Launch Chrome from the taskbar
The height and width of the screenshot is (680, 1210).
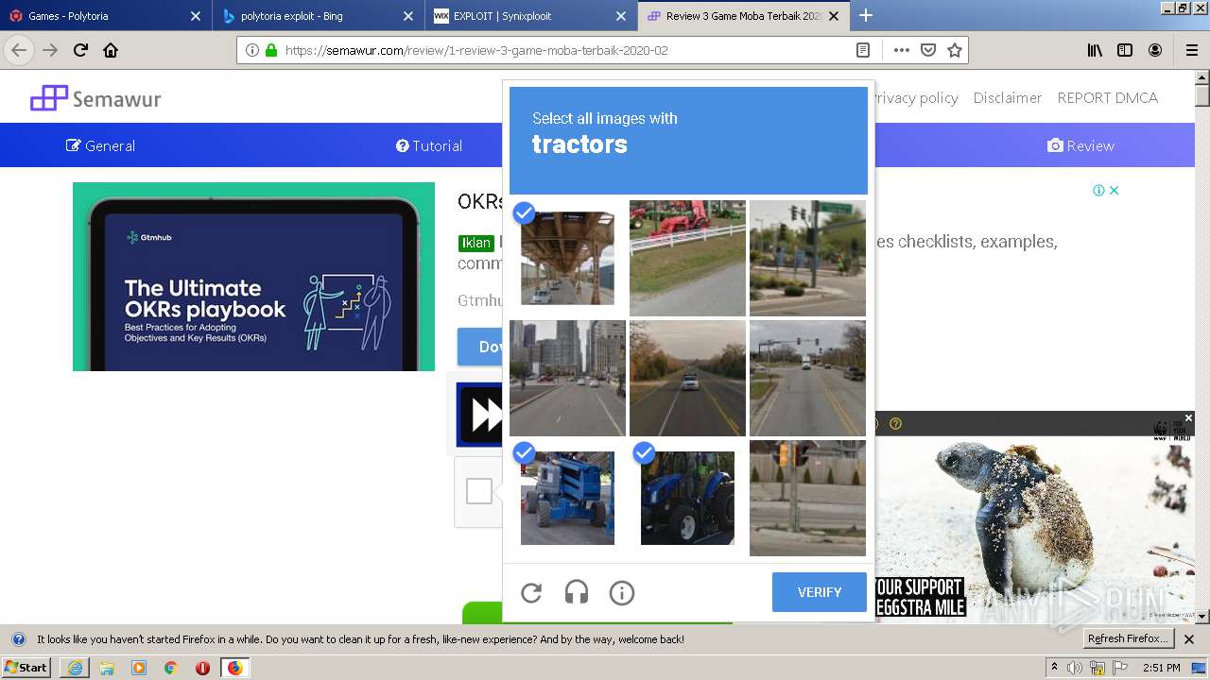[x=170, y=668]
